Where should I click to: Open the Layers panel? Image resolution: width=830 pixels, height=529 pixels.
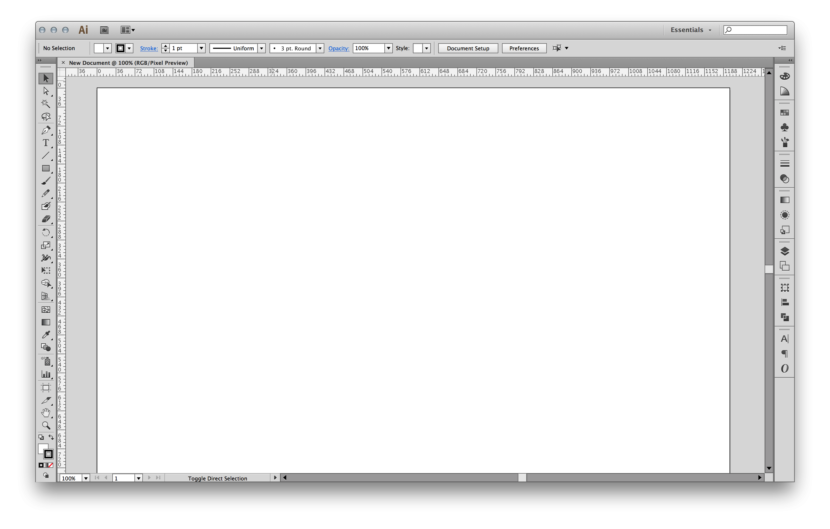[x=784, y=251]
